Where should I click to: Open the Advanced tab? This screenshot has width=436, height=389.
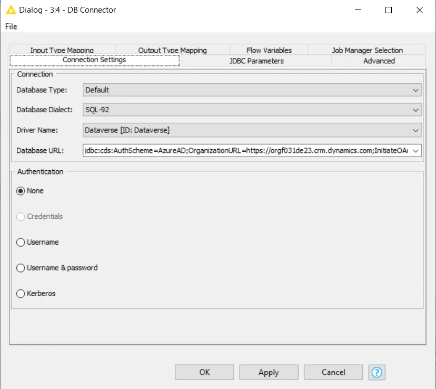click(378, 61)
